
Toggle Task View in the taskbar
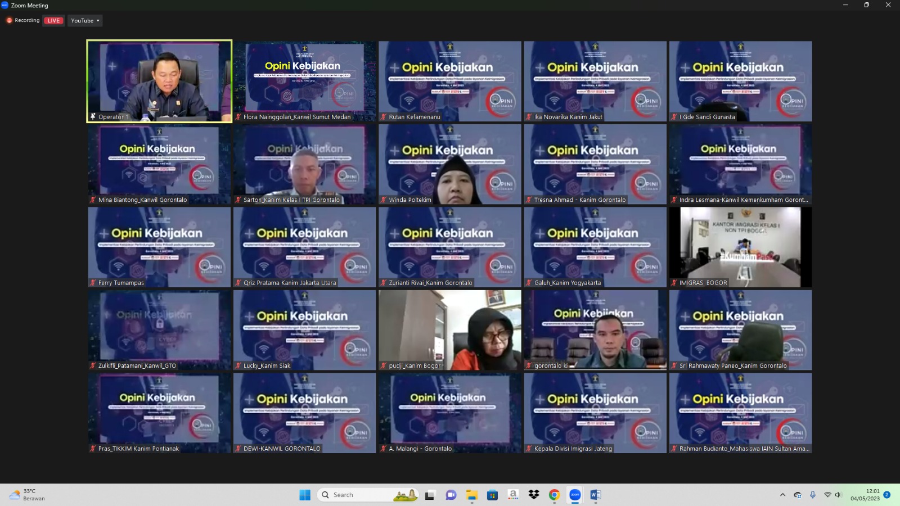430,495
